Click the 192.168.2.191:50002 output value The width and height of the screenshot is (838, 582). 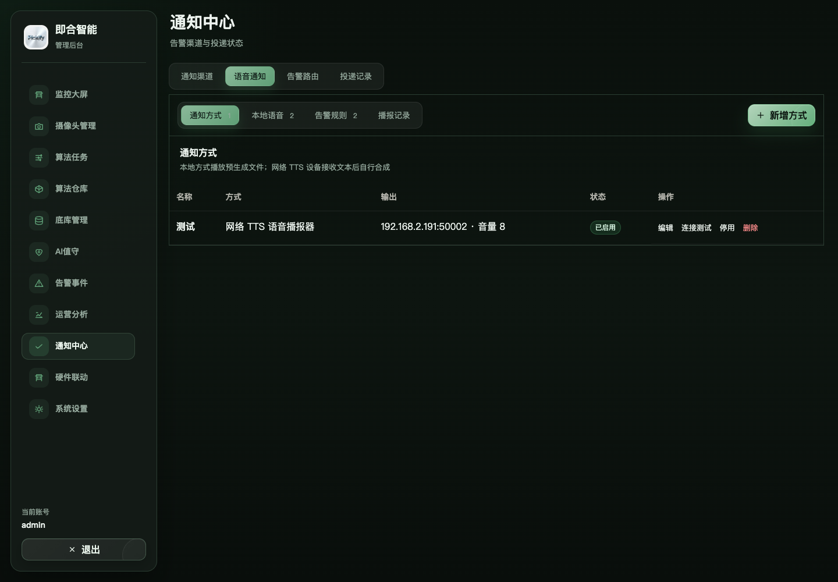click(x=424, y=227)
